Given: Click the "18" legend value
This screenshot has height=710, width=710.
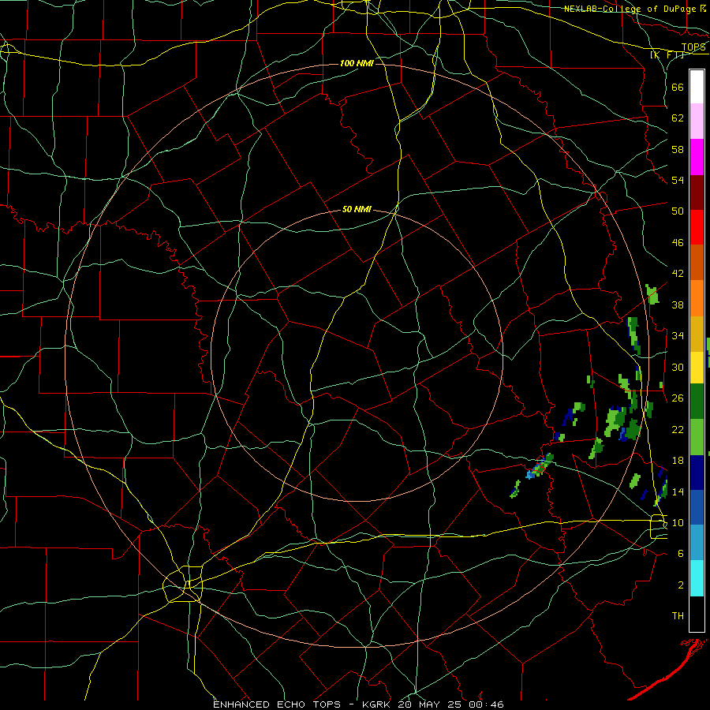Looking at the screenshot, I should tap(678, 461).
